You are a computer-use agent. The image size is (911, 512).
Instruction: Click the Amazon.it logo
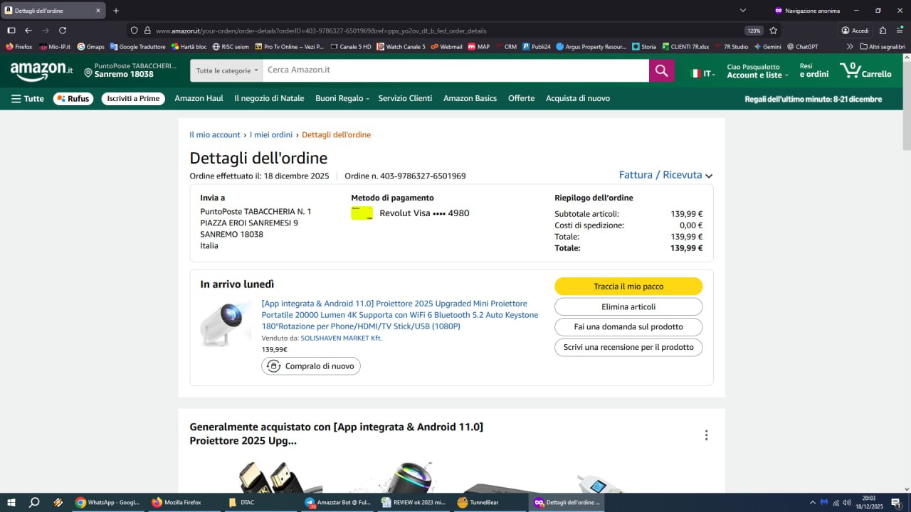pos(41,70)
